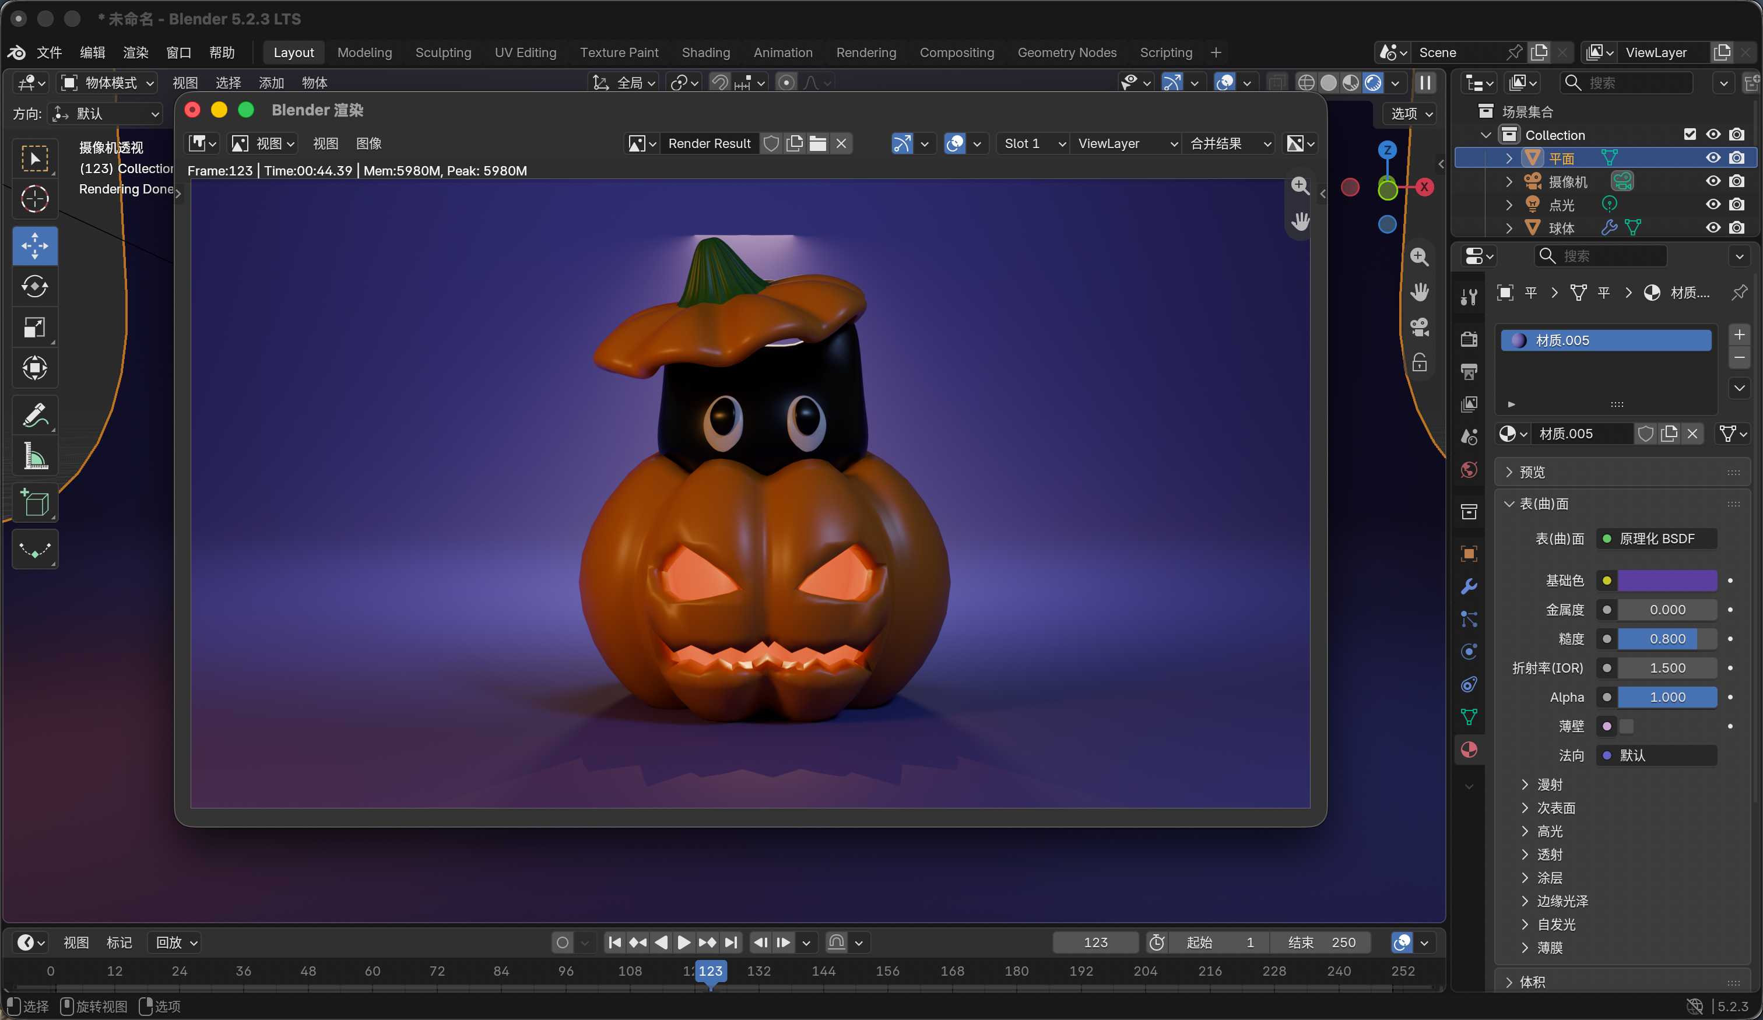Expand the 球体 tree row
This screenshot has height=1020, width=1763.
click(x=1508, y=228)
